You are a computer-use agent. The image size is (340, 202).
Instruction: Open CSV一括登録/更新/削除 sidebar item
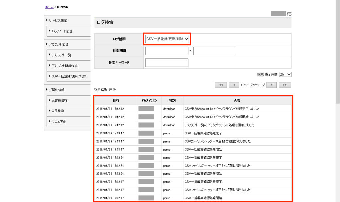tap(69, 76)
